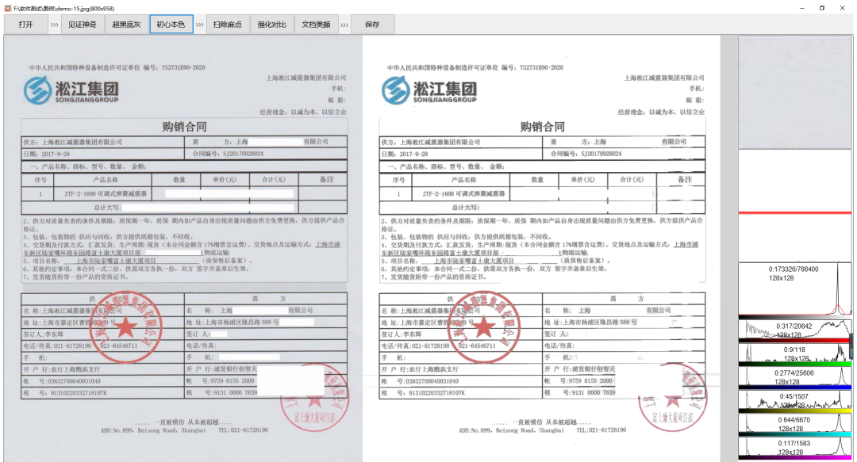Select the red channel histogram 0:317/20642
857x462 pixels.
[794, 327]
